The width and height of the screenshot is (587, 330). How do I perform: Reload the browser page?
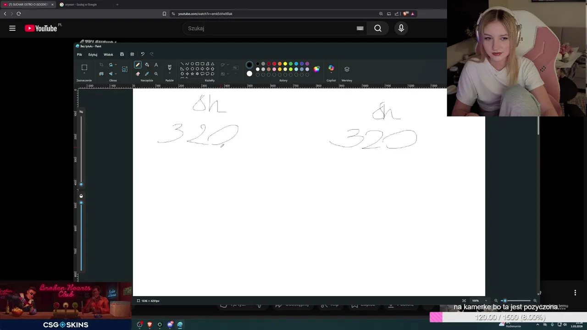(19, 14)
